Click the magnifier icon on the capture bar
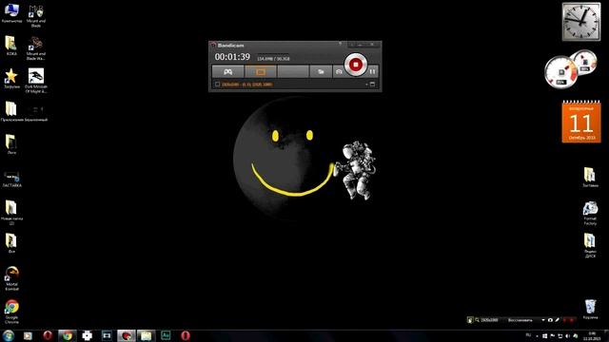 point(477,320)
